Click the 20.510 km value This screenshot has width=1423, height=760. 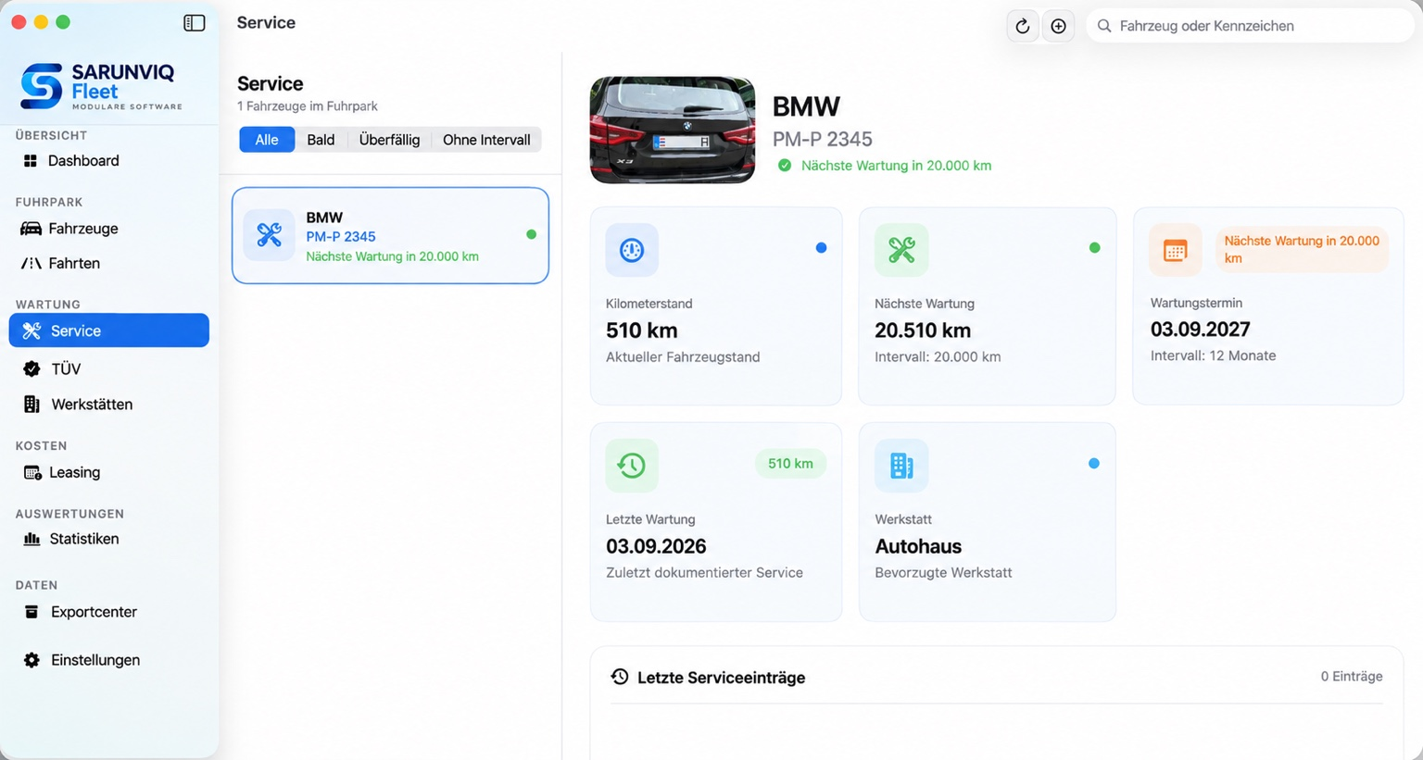coord(923,330)
